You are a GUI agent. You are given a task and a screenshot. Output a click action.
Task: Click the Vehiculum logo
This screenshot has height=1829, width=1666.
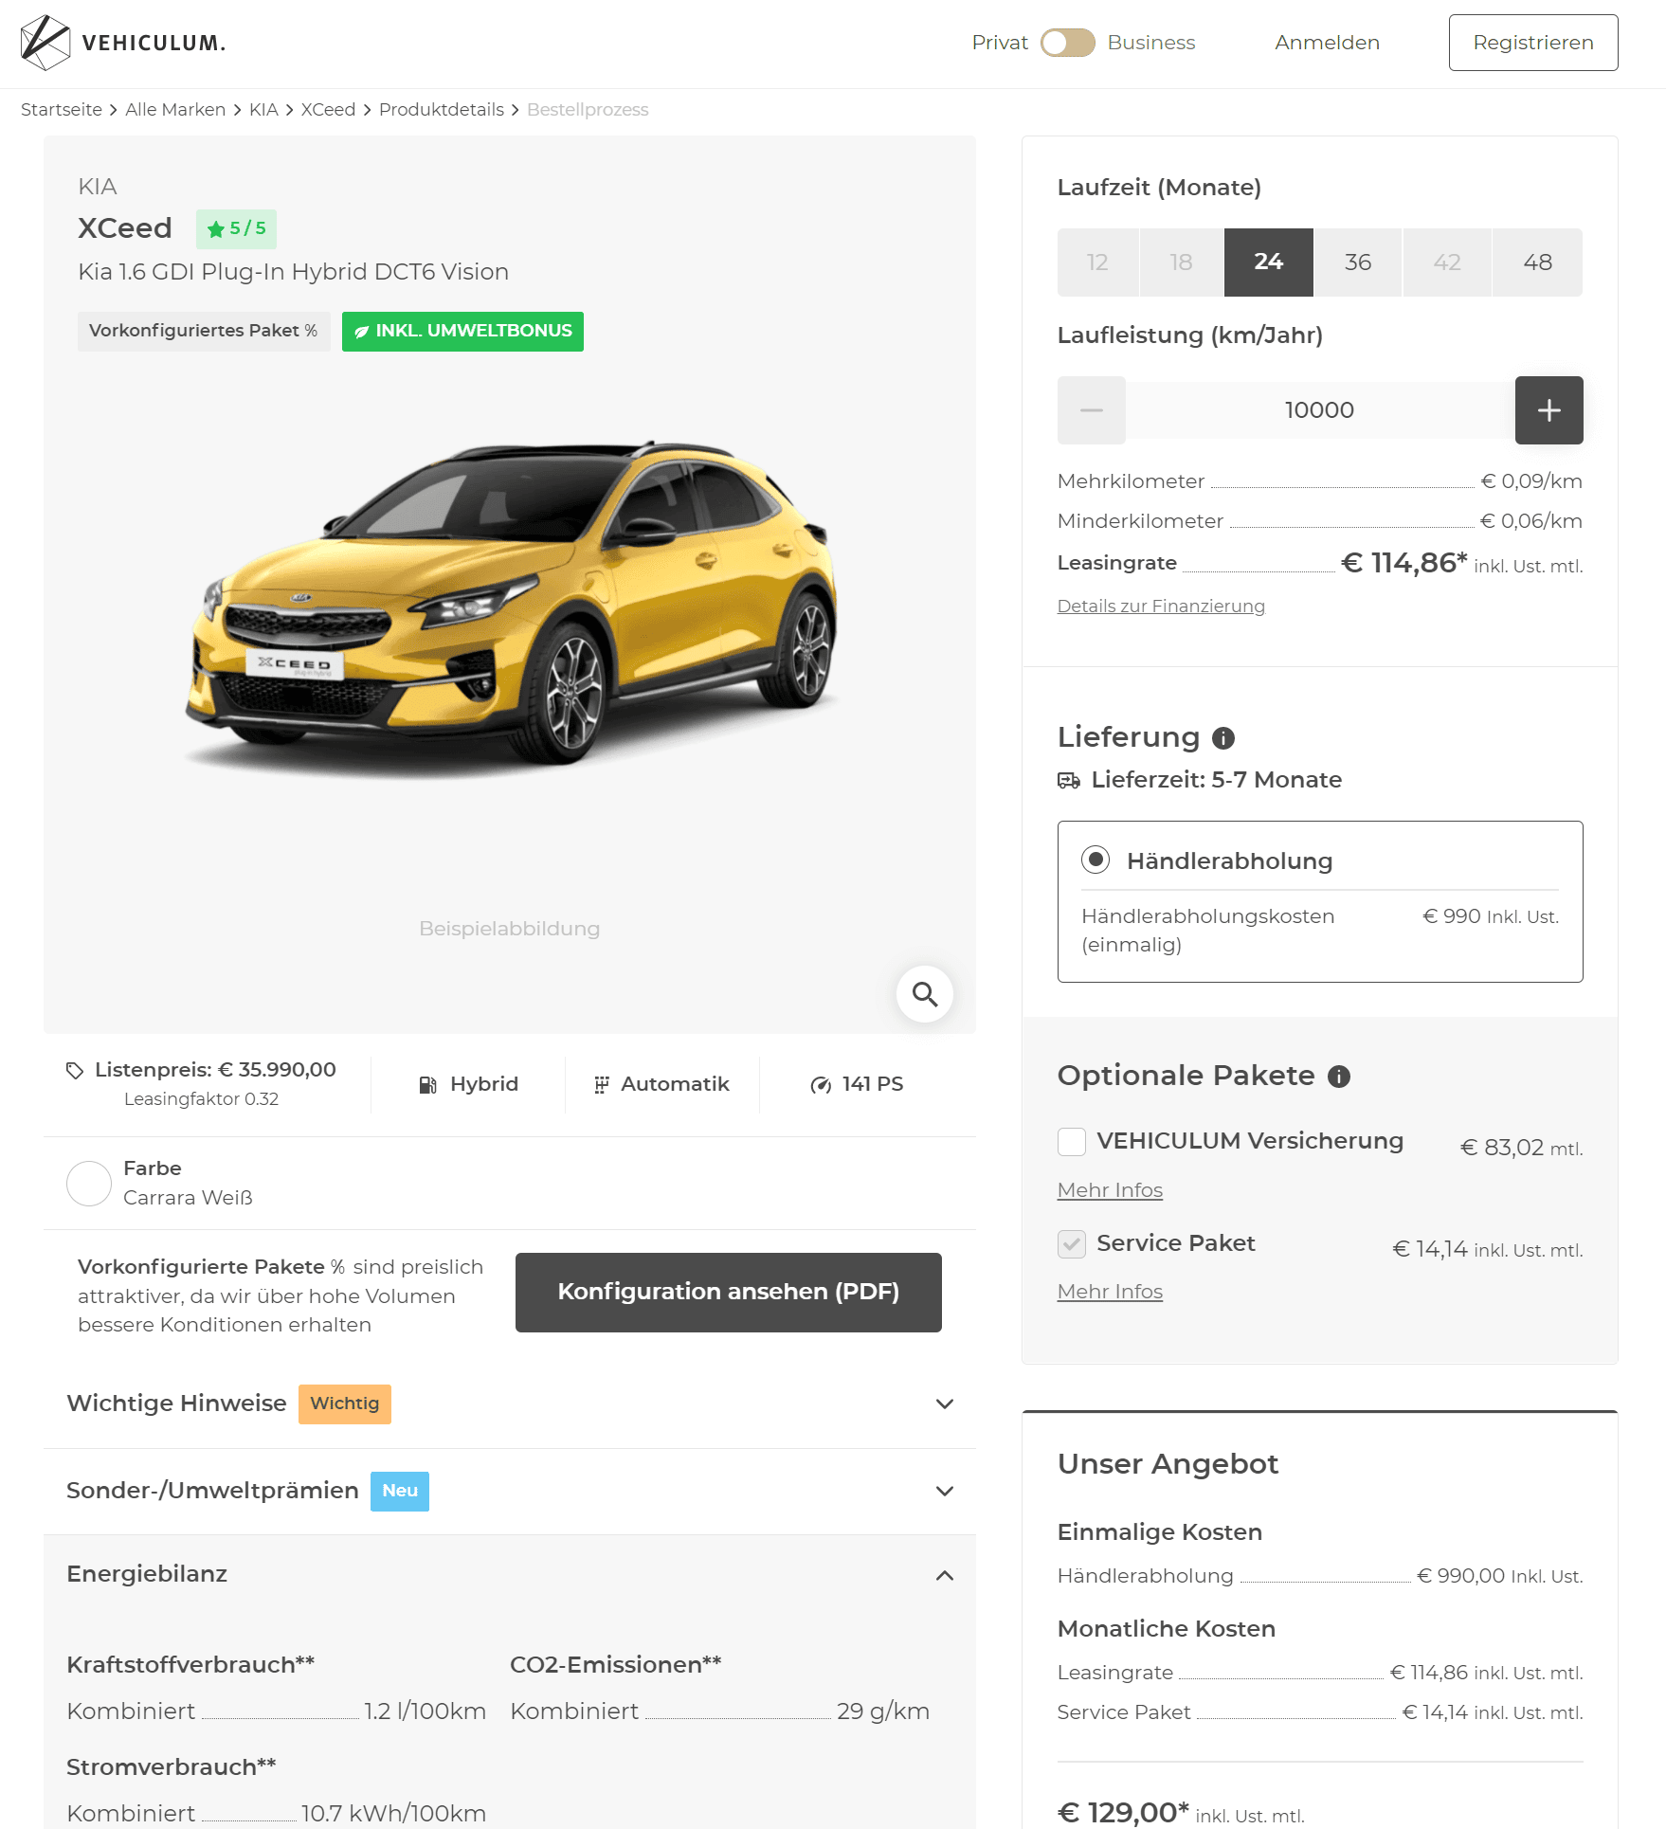123,43
